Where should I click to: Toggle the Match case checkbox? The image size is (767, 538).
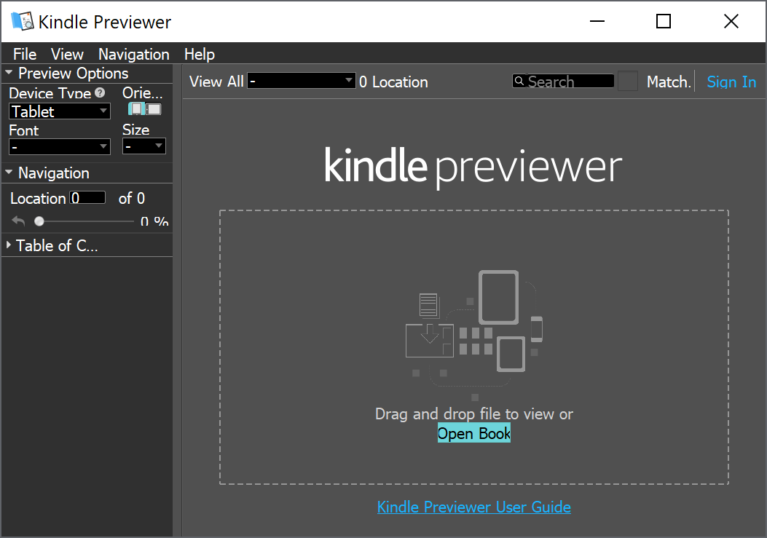(x=628, y=82)
